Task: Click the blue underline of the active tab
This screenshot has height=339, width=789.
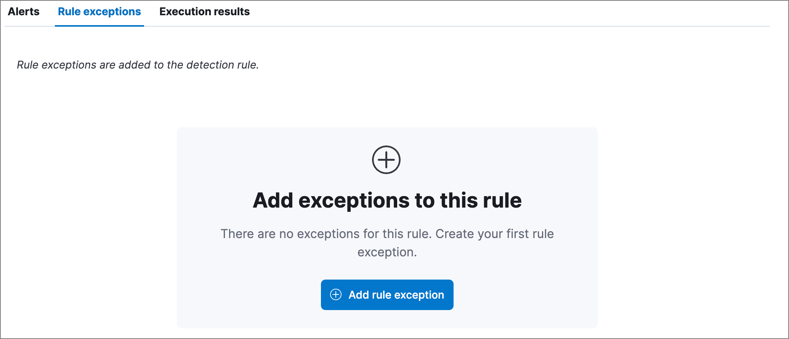Action: coord(99,25)
